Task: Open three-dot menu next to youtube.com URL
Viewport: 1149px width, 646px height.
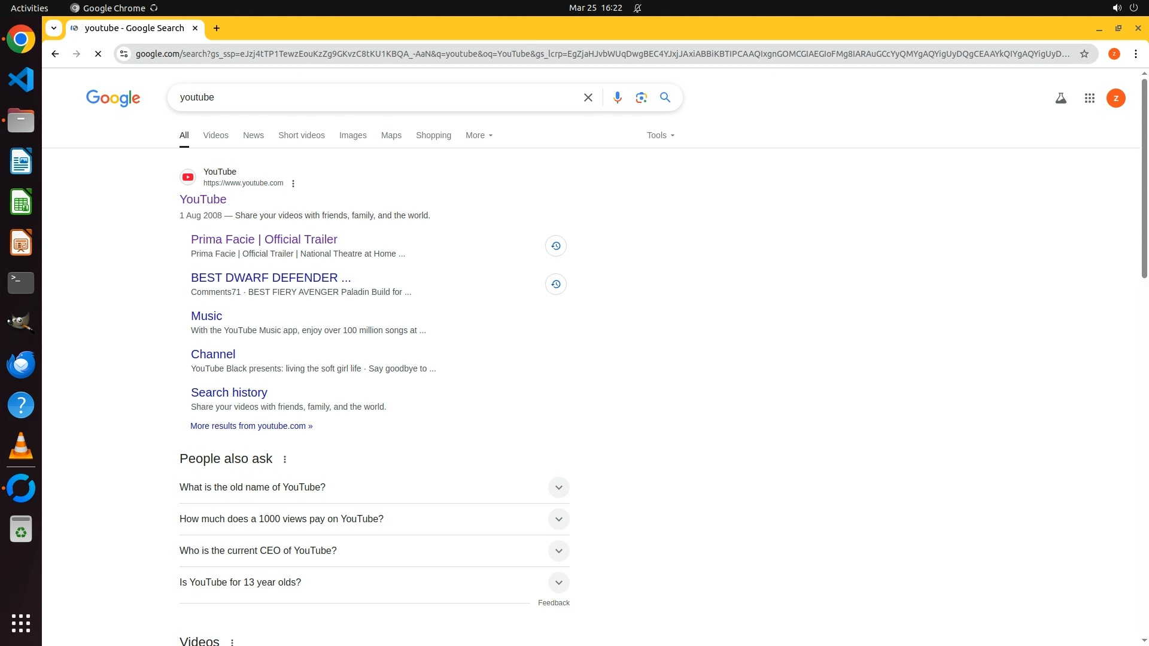Action: [x=293, y=184]
